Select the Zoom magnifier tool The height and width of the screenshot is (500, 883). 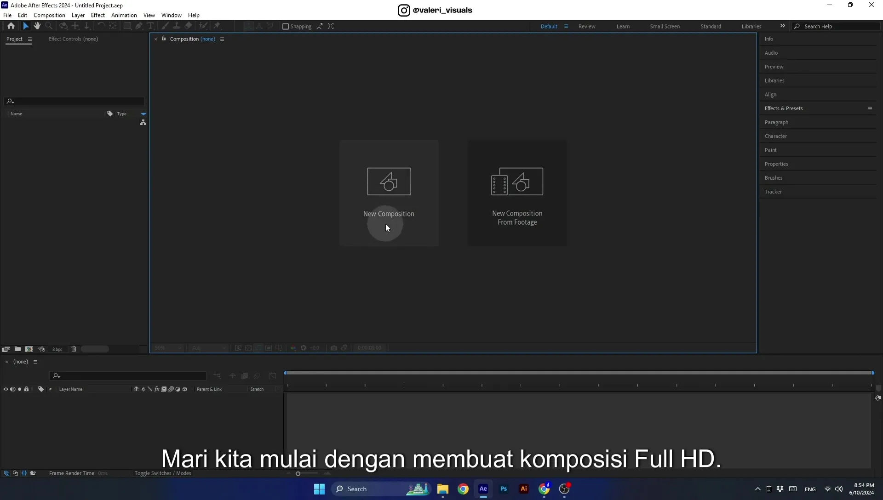49,26
